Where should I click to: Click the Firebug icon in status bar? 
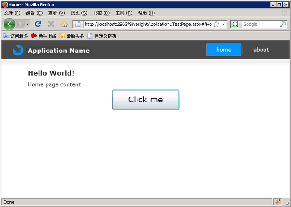(x=278, y=202)
